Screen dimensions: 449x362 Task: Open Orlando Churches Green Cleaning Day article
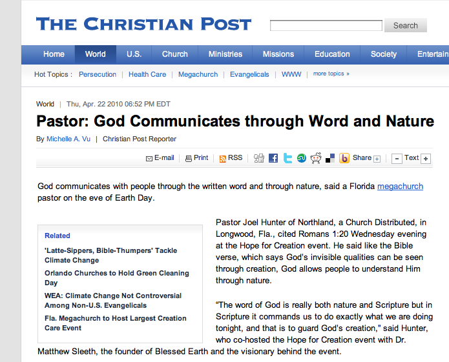point(117,278)
